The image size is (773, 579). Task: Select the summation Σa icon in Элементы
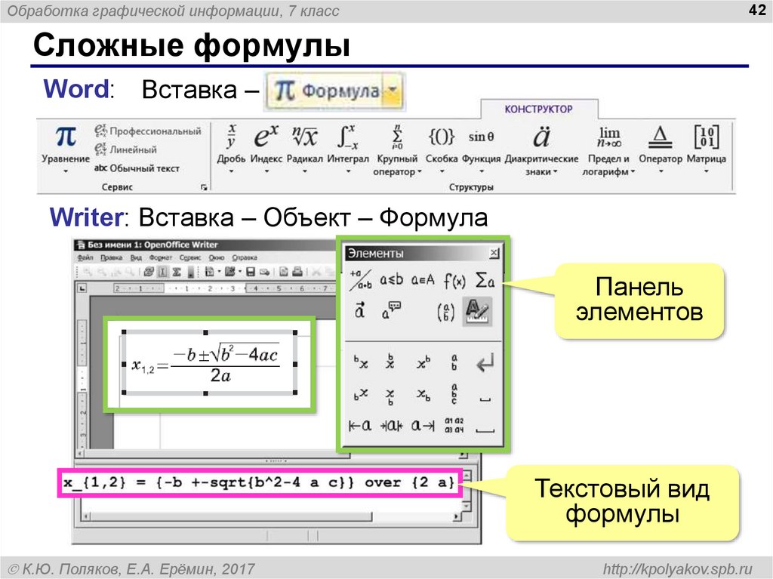(484, 280)
